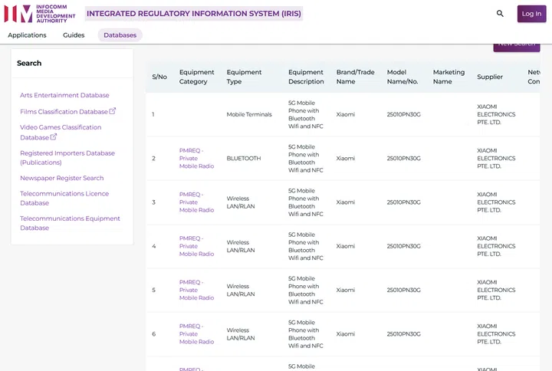Click the Supplier column header
The height and width of the screenshot is (371, 552).
490,77
